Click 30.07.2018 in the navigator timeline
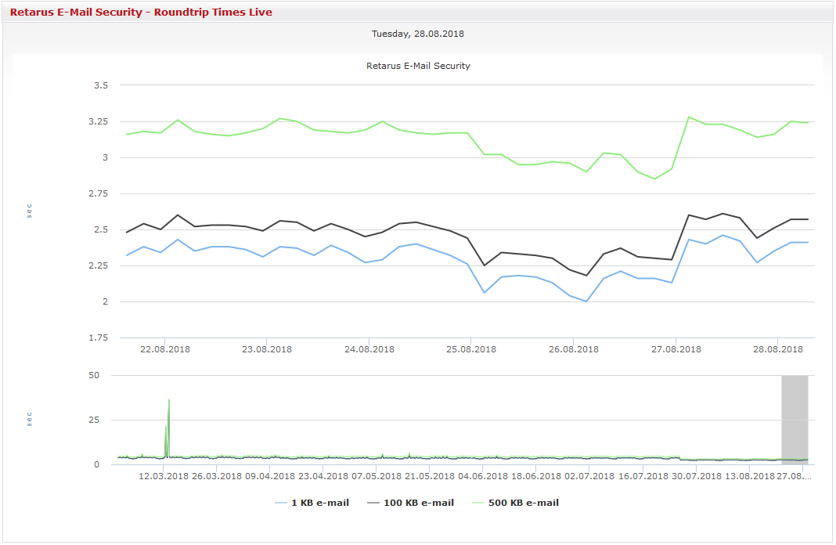Screen dimensions: 836x545 (696, 475)
